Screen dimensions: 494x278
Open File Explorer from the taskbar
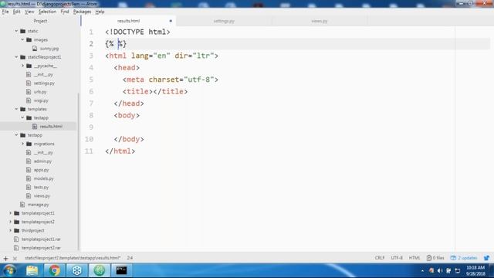coord(32,270)
